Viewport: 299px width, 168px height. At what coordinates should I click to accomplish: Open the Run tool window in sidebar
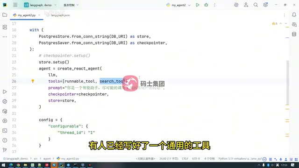coord(5,92)
